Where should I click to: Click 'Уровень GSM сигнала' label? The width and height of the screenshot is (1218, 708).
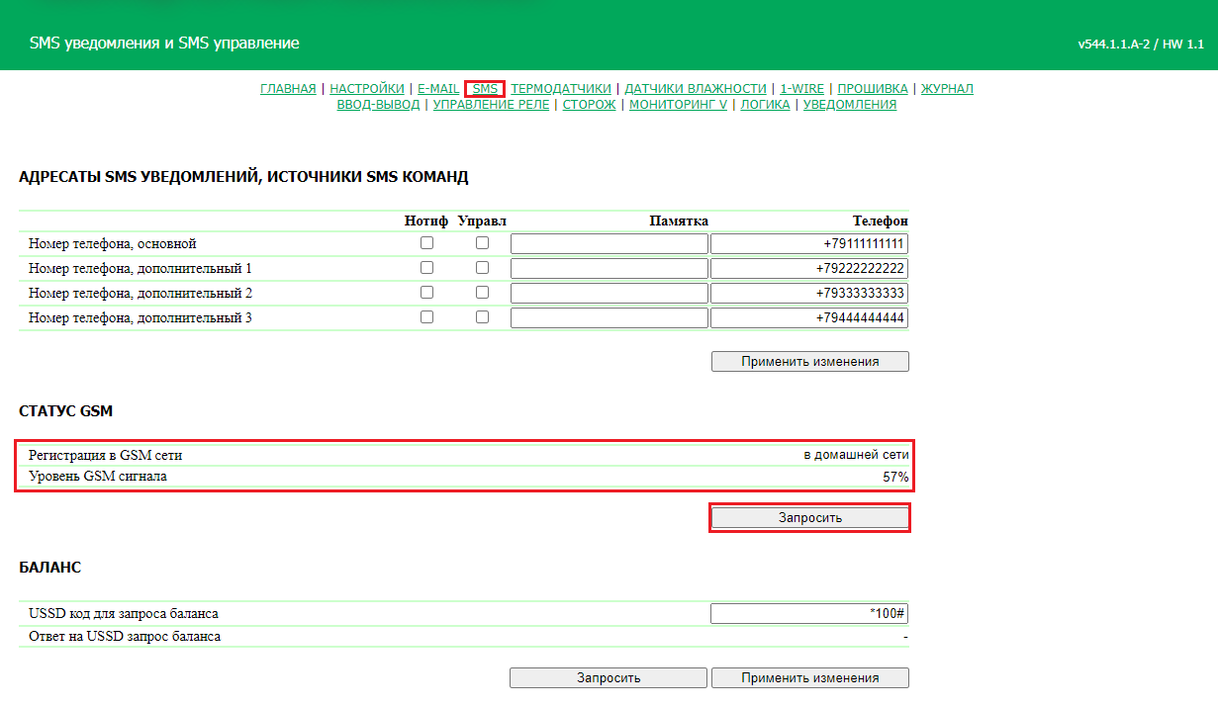tap(98, 478)
